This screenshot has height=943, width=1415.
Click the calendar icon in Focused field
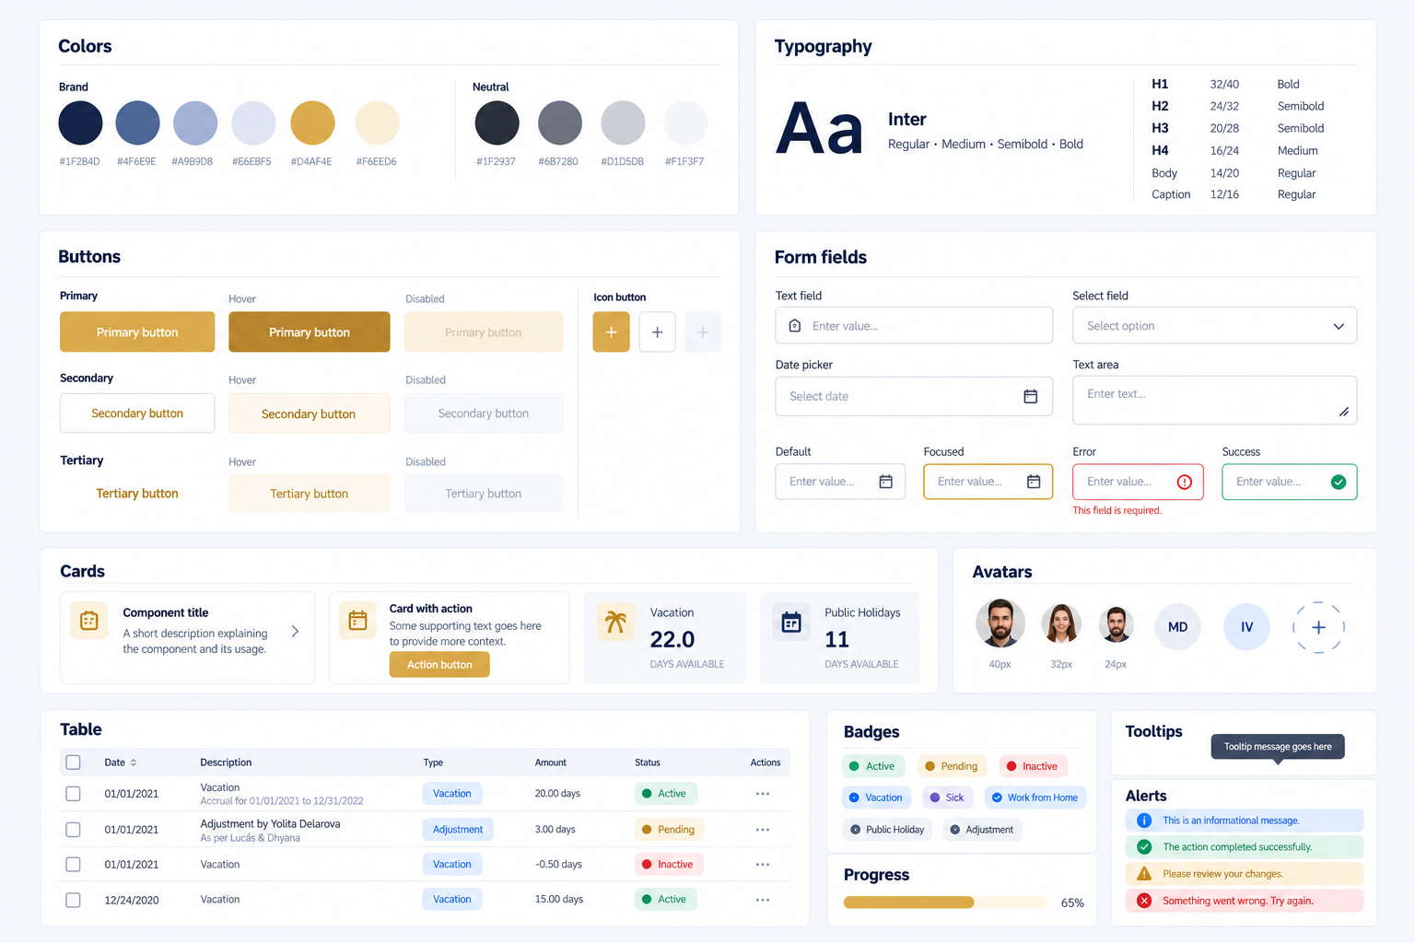1034,482
